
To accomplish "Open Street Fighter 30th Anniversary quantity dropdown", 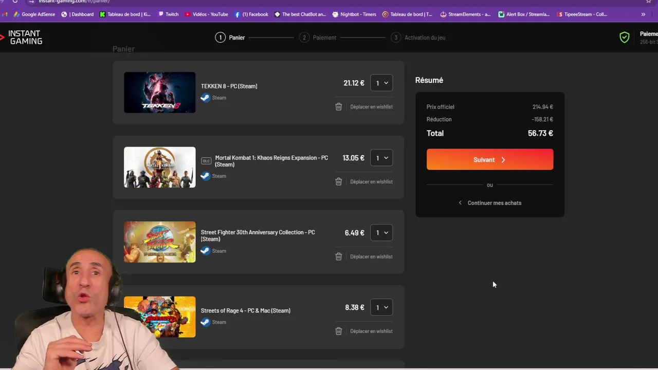I will [x=381, y=233].
